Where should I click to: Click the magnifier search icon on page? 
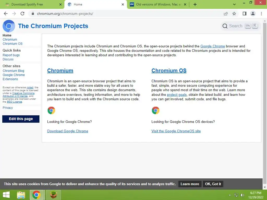(225, 26)
